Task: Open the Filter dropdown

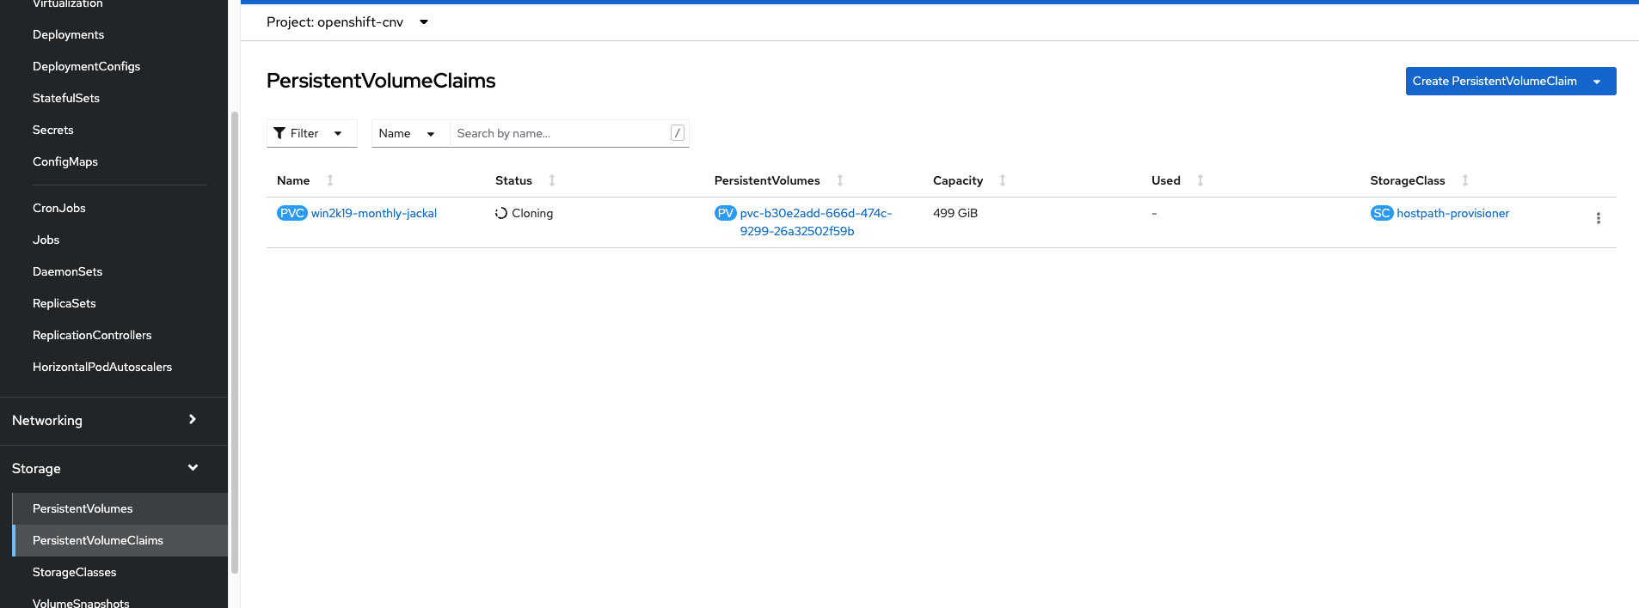Action: [312, 133]
